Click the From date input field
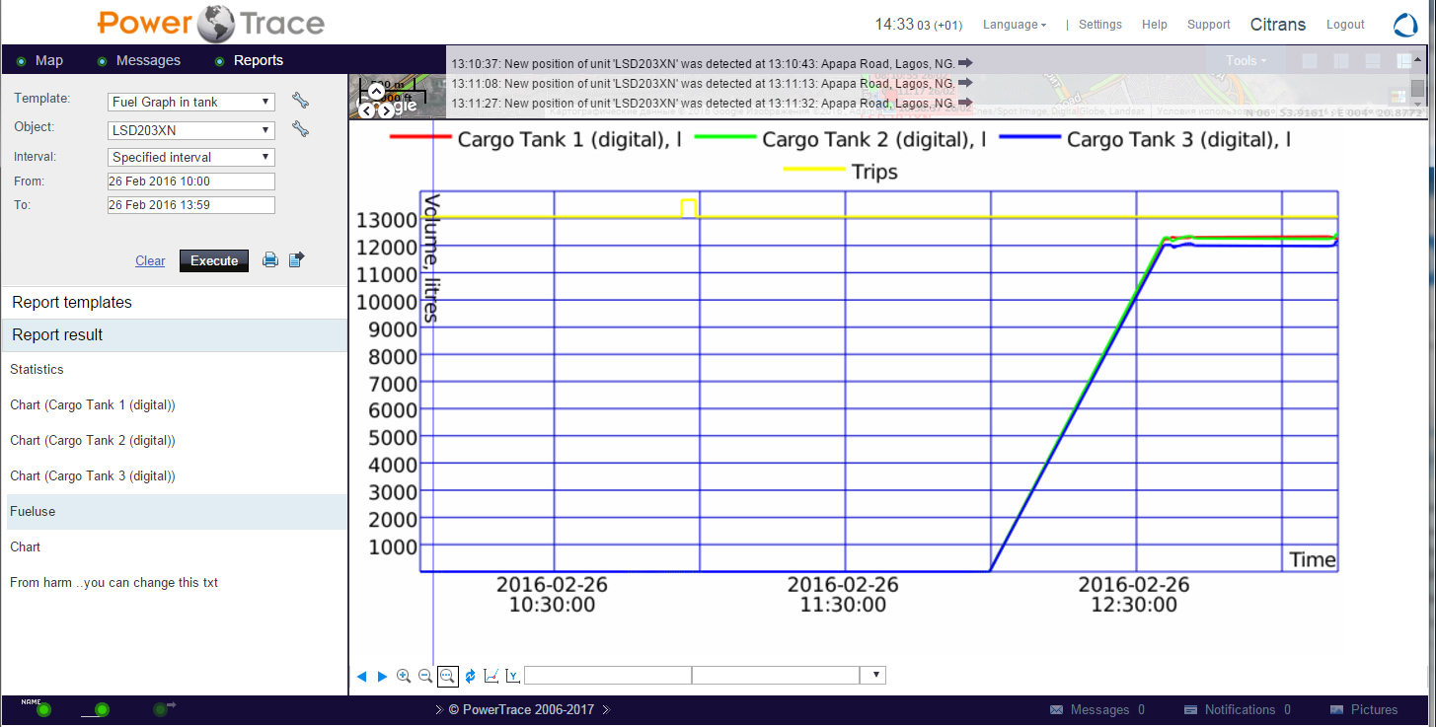Screen dimensions: 1436x727 pos(190,182)
